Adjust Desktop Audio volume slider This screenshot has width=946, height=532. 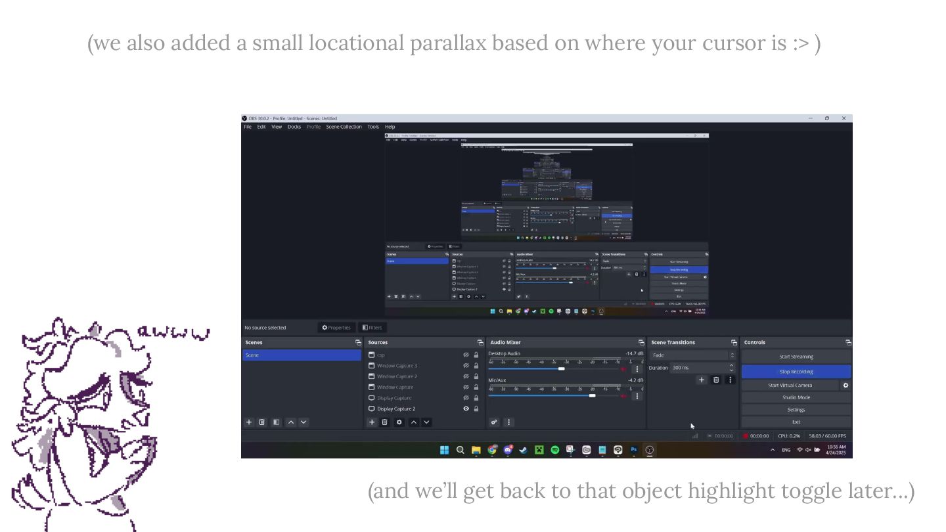562,369
